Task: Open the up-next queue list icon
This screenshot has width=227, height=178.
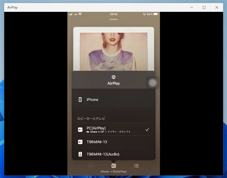Action: (136, 166)
